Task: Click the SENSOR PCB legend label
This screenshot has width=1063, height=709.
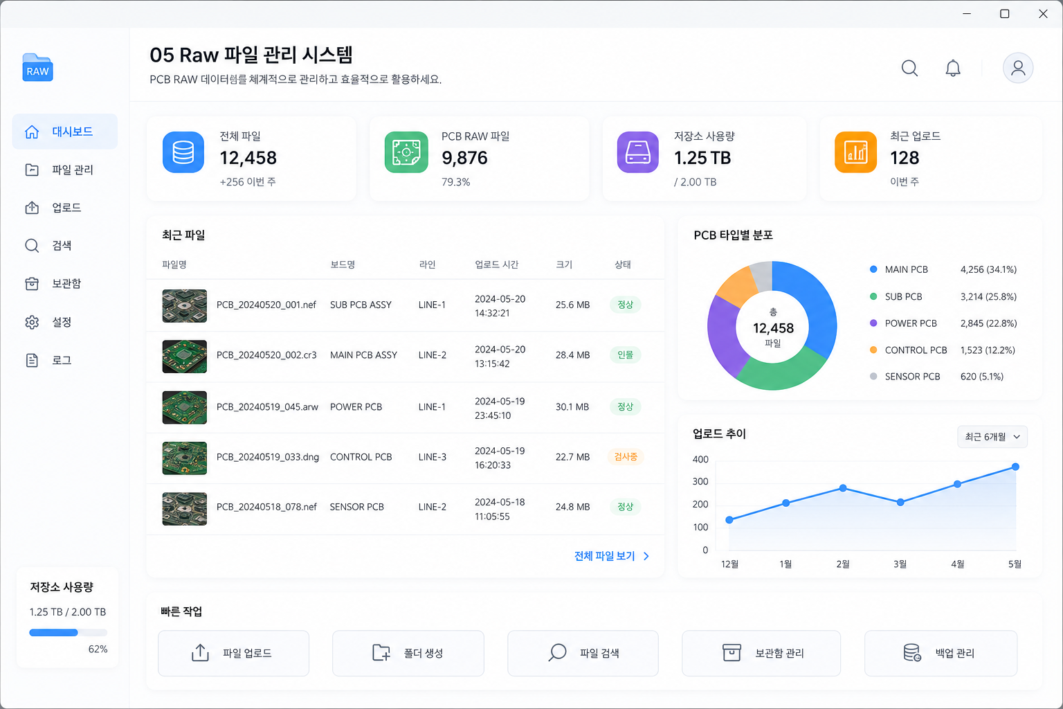Action: 912,377
